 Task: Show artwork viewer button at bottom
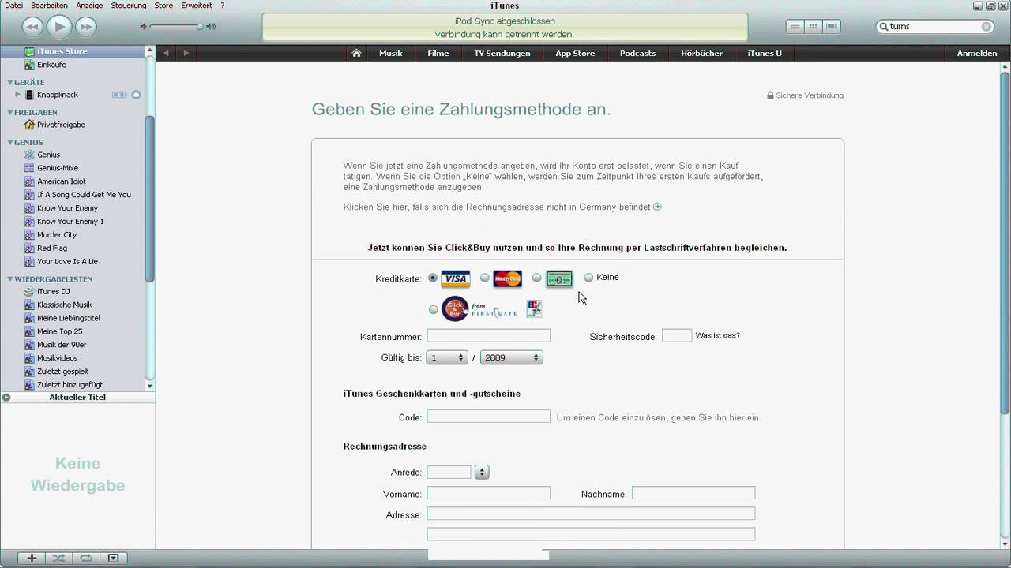(113, 558)
